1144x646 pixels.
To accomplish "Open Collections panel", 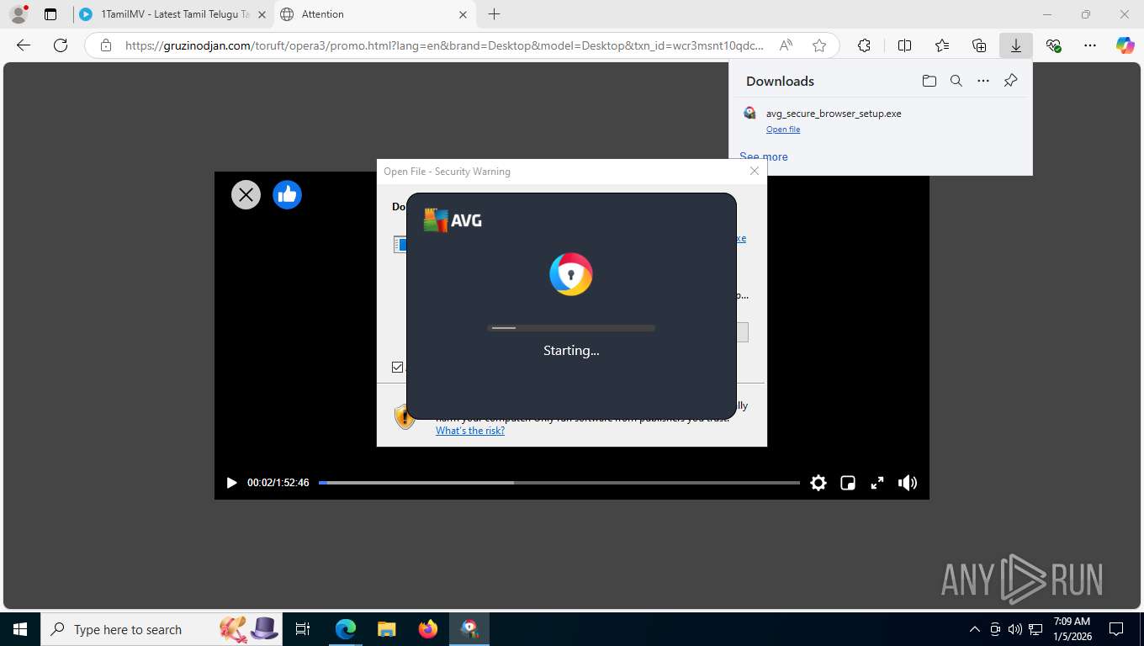I will pyautogui.click(x=979, y=45).
